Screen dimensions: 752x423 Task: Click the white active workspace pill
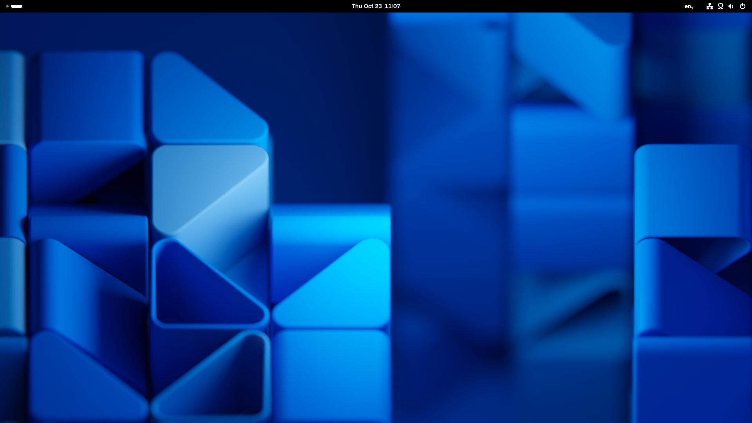[x=17, y=6]
